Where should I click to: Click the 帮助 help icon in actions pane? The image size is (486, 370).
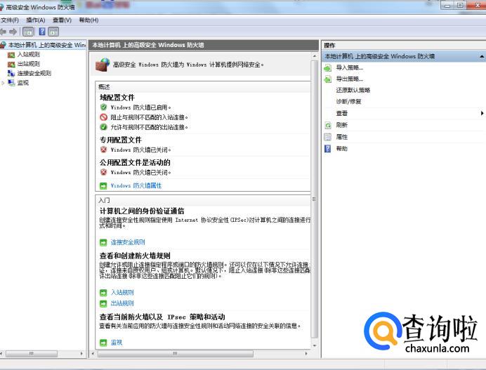pyautogui.click(x=327, y=149)
